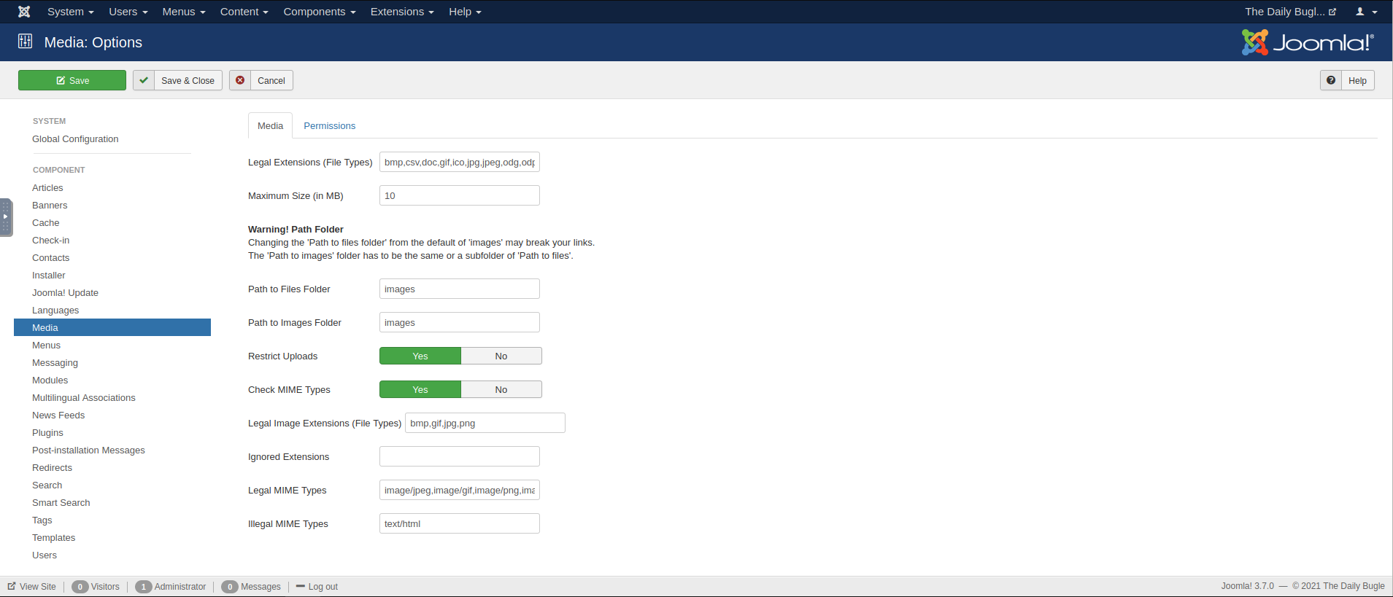Click the Path to Images Folder field
The width and height of the screenshot is (1393, 597).
point(460,322)
